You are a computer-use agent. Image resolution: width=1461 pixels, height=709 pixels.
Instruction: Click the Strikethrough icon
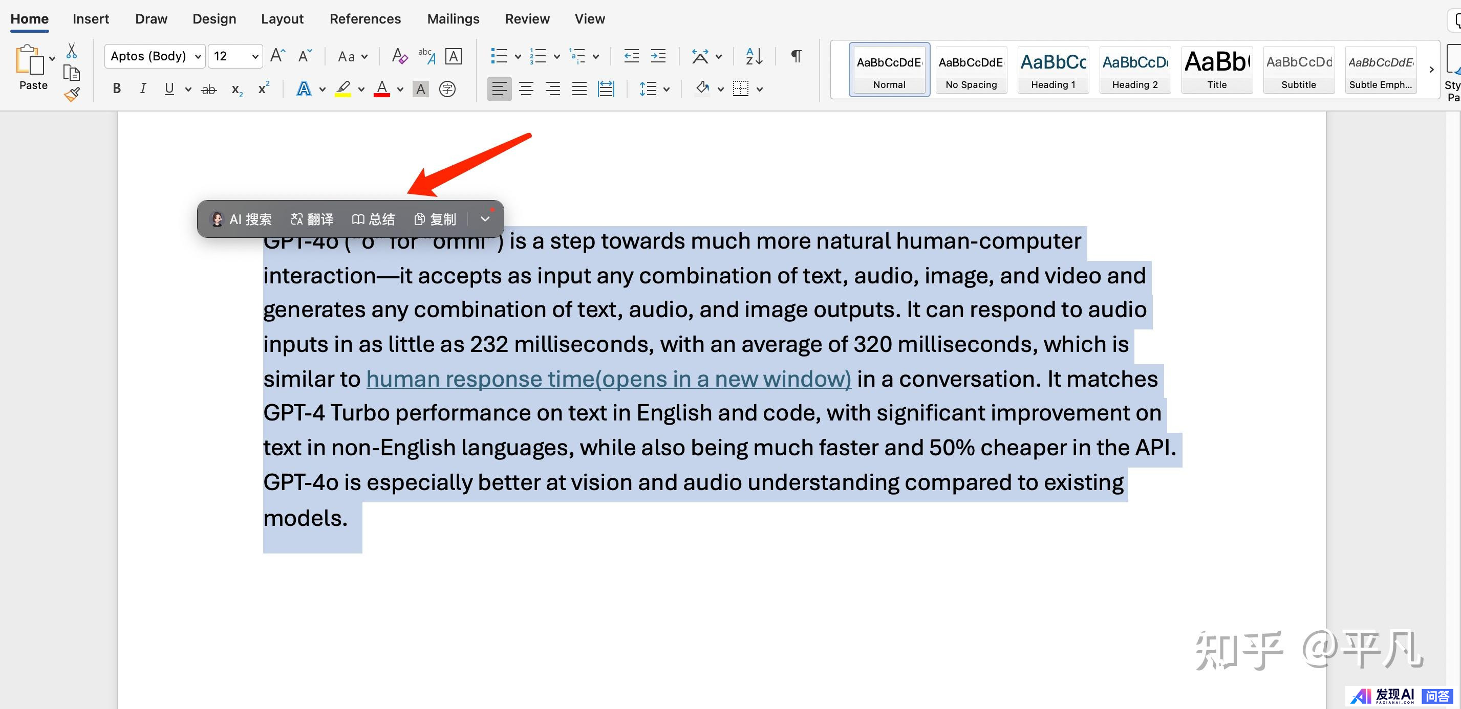point(209,89)
